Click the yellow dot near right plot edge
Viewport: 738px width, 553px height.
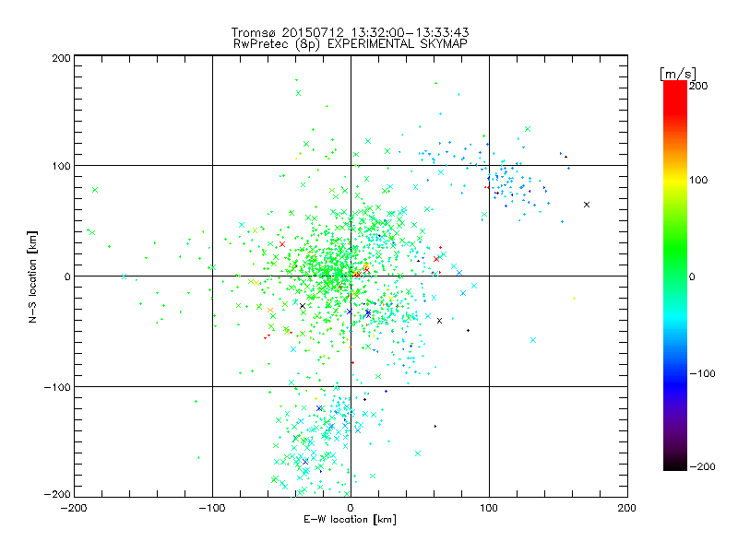[574, 298]
